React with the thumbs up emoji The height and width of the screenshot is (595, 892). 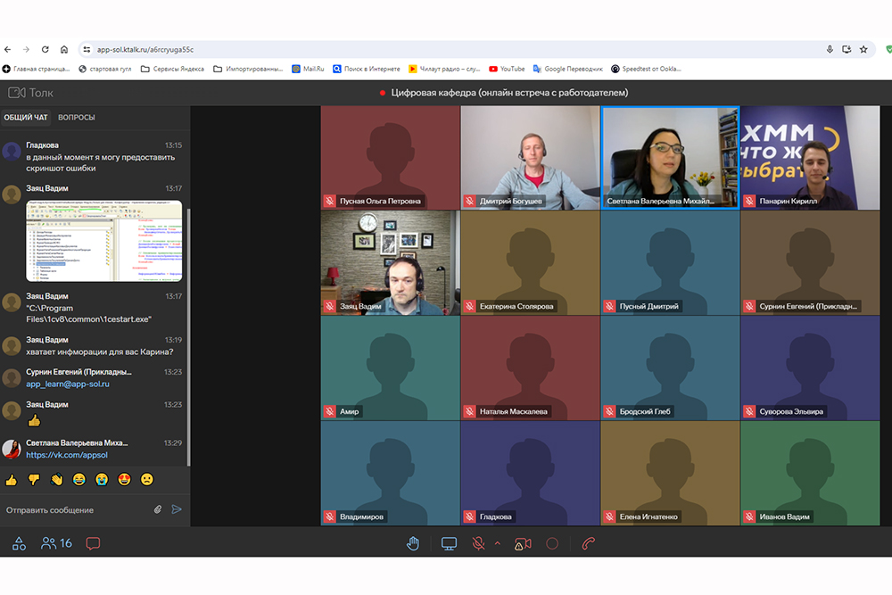(12, 480)
